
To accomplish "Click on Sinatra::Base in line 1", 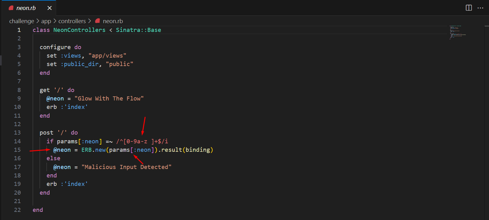I will 139,30.
